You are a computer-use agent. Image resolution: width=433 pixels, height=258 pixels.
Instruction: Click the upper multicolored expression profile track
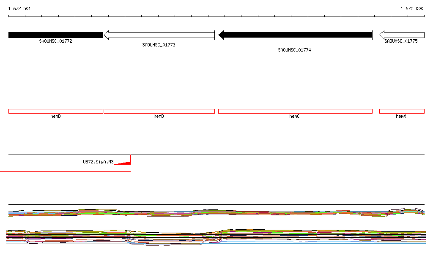[216, 213]
